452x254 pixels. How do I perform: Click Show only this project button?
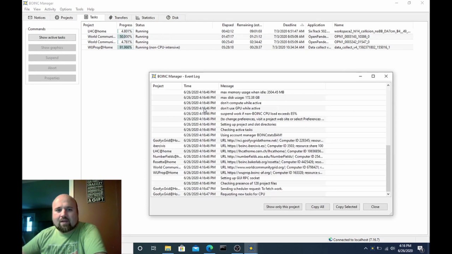tap(283, 207)
